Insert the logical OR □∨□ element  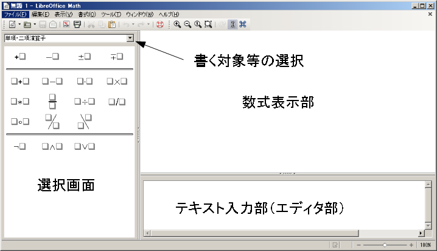tap(85, 146)
